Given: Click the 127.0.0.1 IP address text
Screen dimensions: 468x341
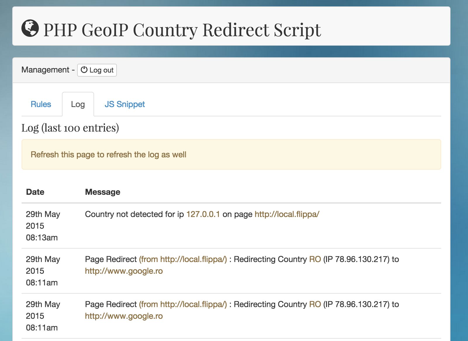Looking at the screenshot, I should pos(203,214).
